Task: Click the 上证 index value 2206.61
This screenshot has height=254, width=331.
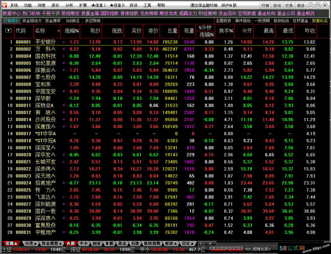Action: [x=21, y=250]
